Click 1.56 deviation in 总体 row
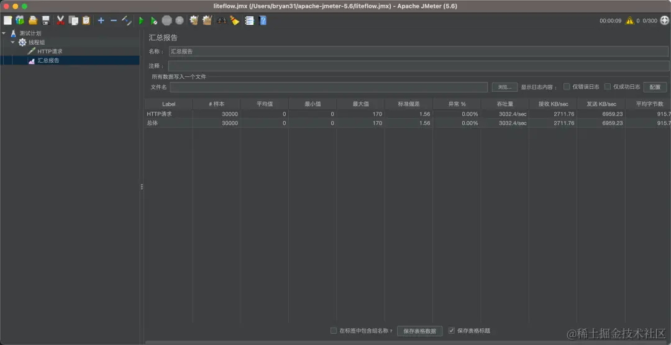The height and width of the screenshot is (345, 671). (x=409, y=123)
